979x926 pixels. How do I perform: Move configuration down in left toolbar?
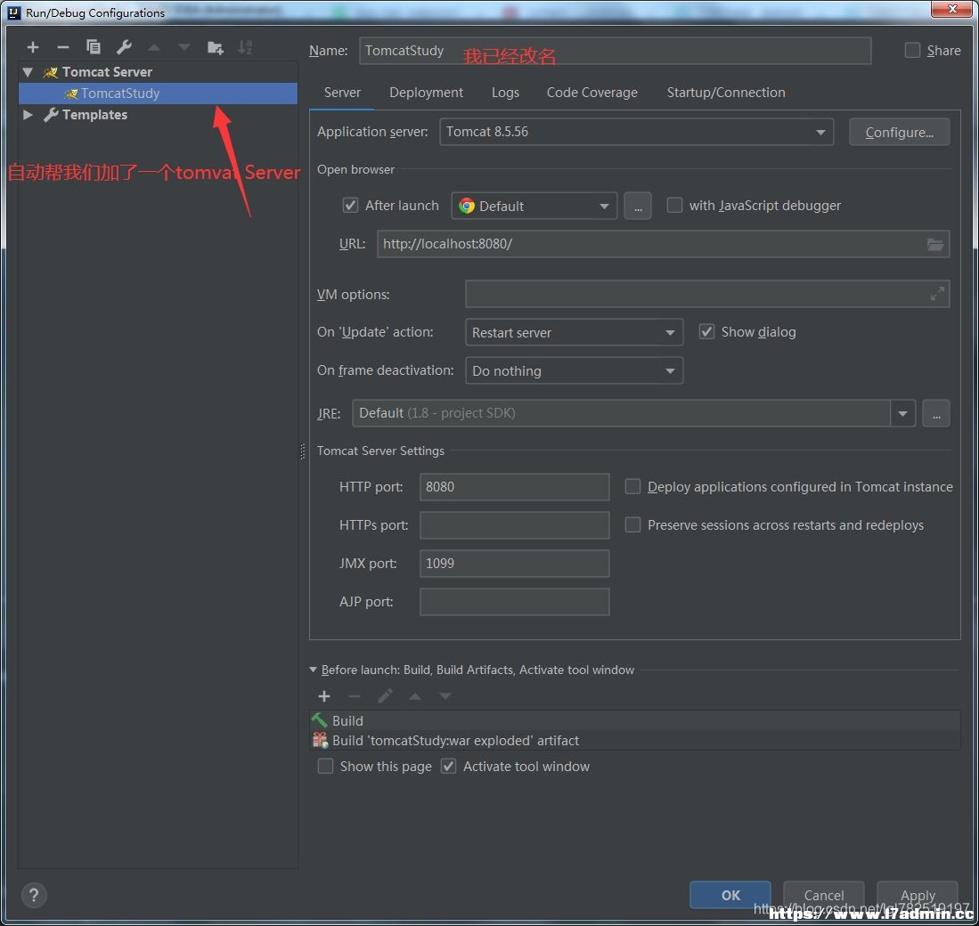[184, 47]
